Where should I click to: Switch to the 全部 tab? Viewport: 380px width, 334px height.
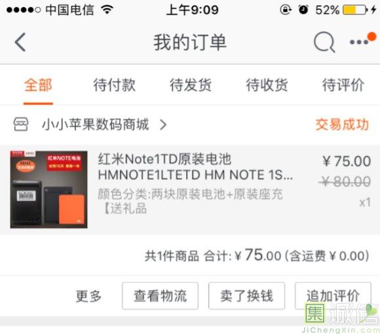point(38,85)
